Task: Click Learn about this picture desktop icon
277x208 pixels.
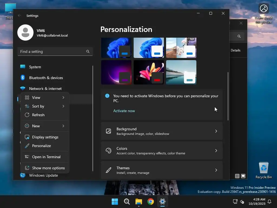Action: coord(263,14)
